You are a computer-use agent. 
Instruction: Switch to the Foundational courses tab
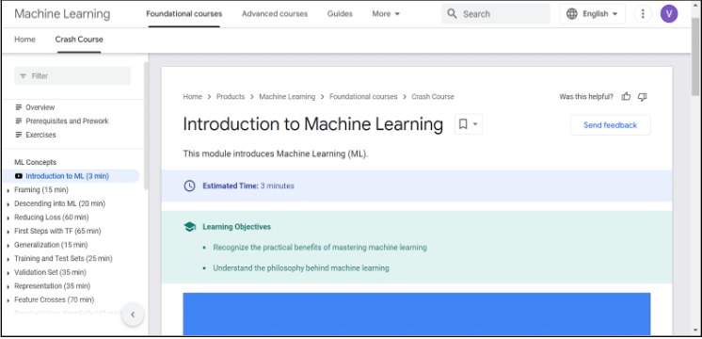pyautogui.click(x=184, y=14)
